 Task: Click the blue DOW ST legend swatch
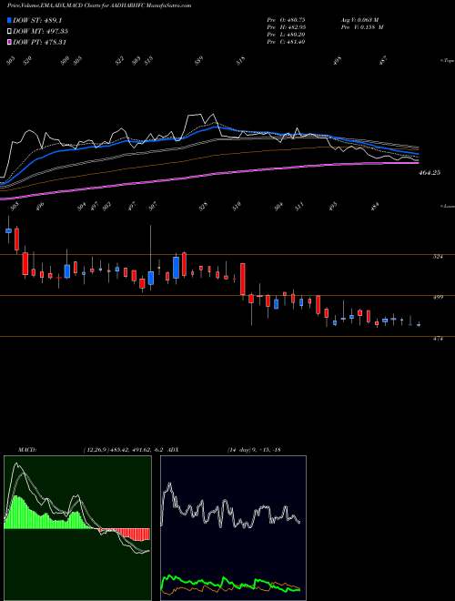tap(9, 20)
